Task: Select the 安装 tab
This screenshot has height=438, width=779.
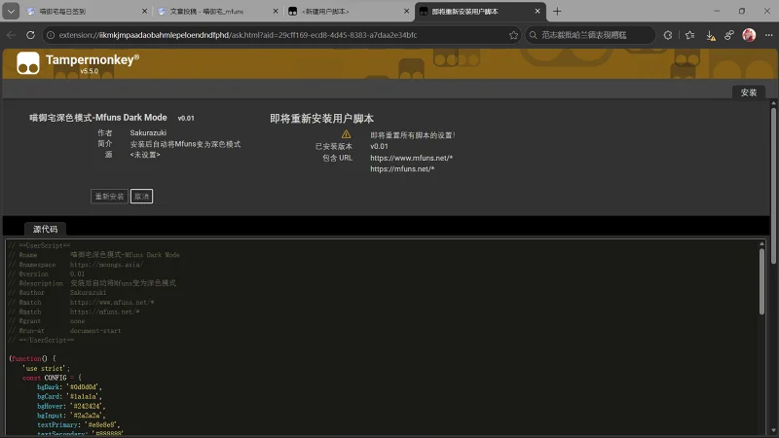Action: [748, 92]
